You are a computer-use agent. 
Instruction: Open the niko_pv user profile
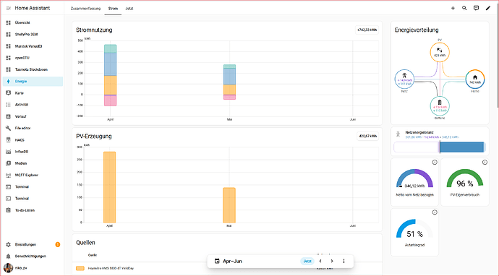point(33,268)
